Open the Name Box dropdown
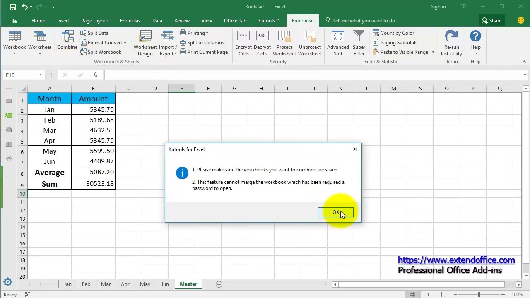The image size is (530, 298). (x=41, y=75)
